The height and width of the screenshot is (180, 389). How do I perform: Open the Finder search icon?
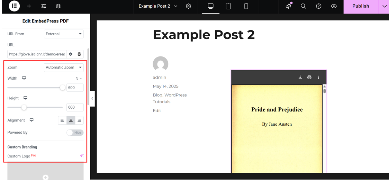303,6
